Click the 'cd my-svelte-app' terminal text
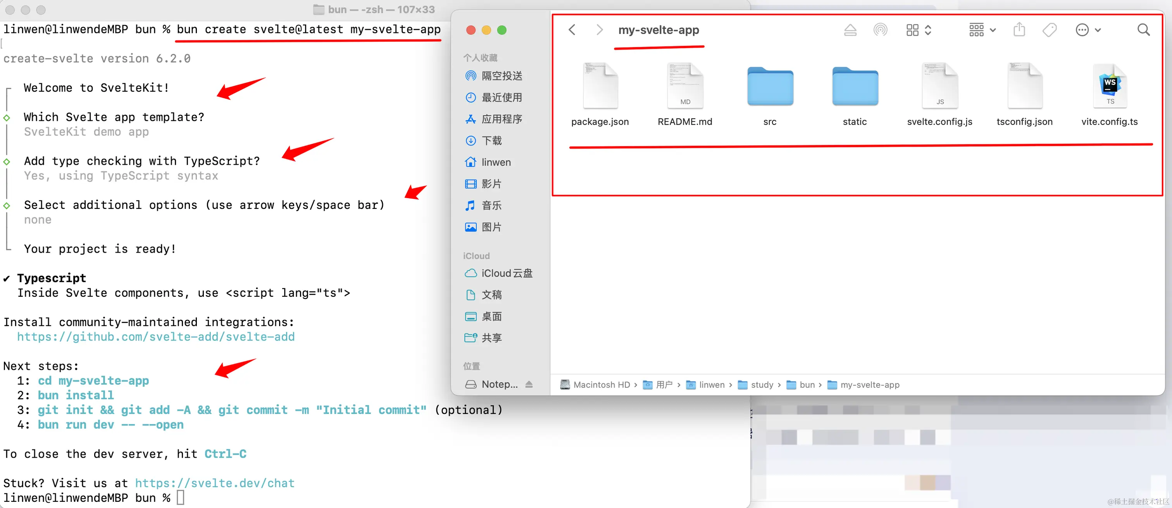 pos(93,381)
